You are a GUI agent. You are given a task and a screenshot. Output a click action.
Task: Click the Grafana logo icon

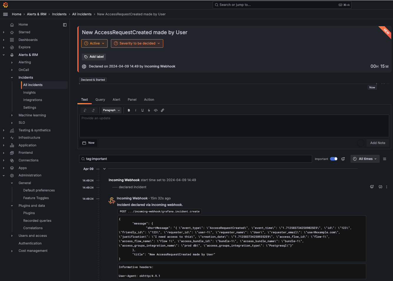point(5,5)
